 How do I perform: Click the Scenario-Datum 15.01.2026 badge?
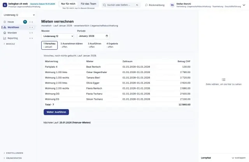tap(42, 4)
